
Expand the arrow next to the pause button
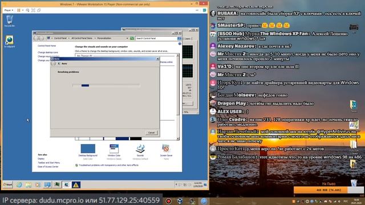click(23, 10)
